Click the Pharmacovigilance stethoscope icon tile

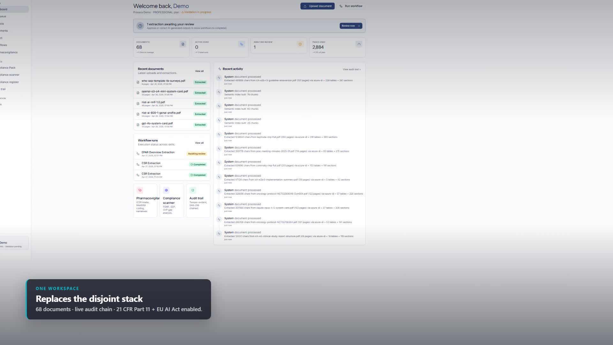pyautogui.click(x=140, y=190)
